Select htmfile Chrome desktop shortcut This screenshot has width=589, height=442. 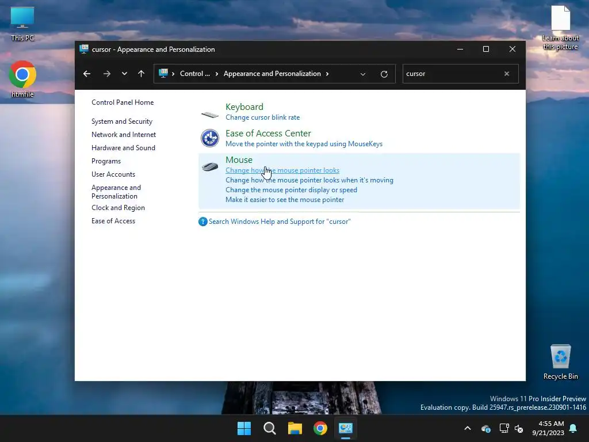tap(22, 79)
